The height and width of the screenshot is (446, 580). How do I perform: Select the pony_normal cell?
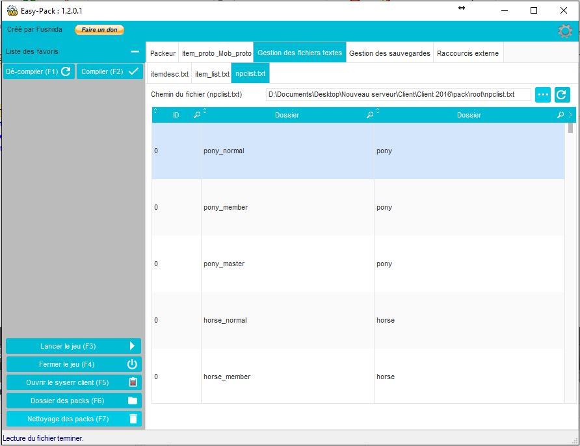point(287,151)
